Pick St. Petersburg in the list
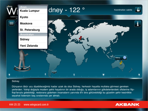Viewport: 148px width, 111px height. point(33,30)
